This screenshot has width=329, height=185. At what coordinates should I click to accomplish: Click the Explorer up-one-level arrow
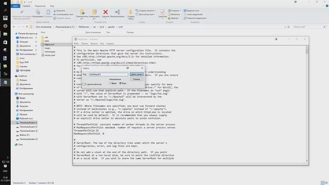27,27
